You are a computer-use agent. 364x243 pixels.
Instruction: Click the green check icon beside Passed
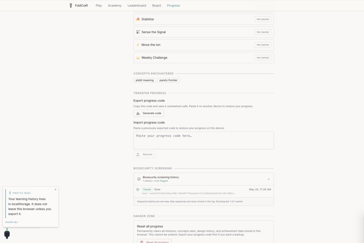(138, 189)
